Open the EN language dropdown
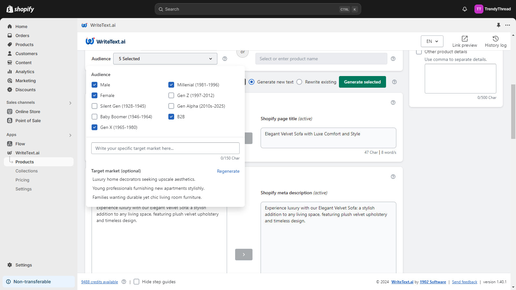 [432, 41]
